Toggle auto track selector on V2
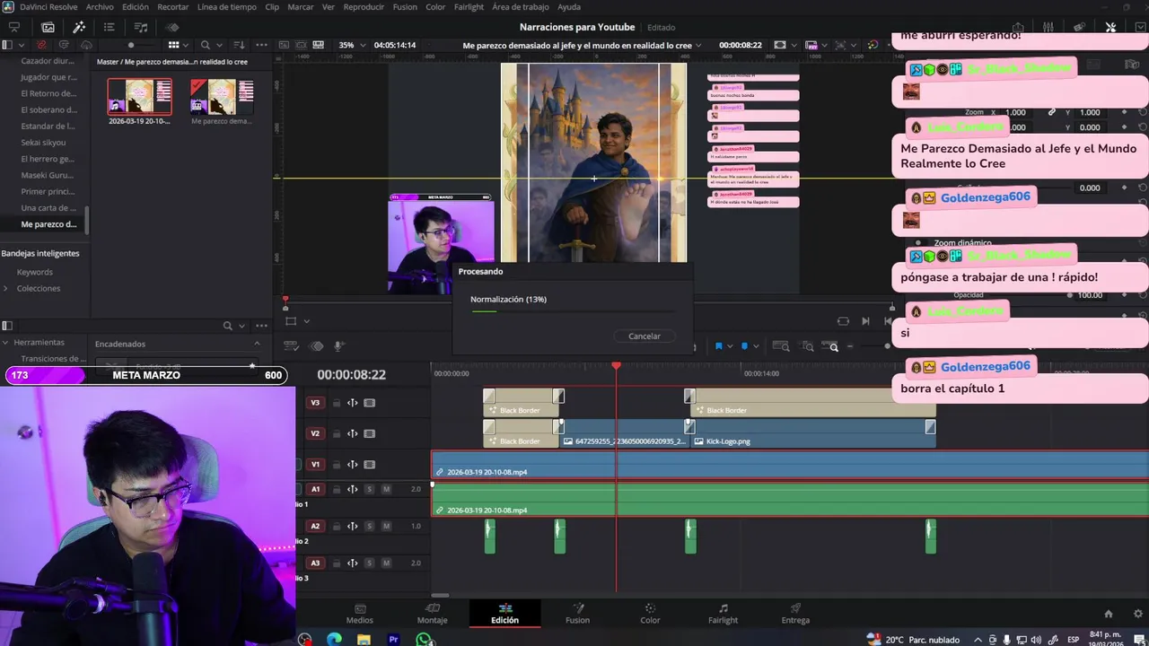1149x646 pixels. (353, 433)
